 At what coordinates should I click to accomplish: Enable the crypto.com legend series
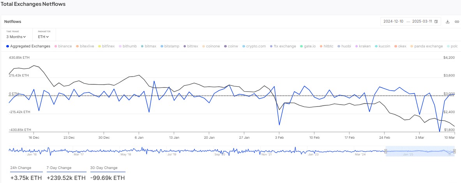click(x=254, y=46)
